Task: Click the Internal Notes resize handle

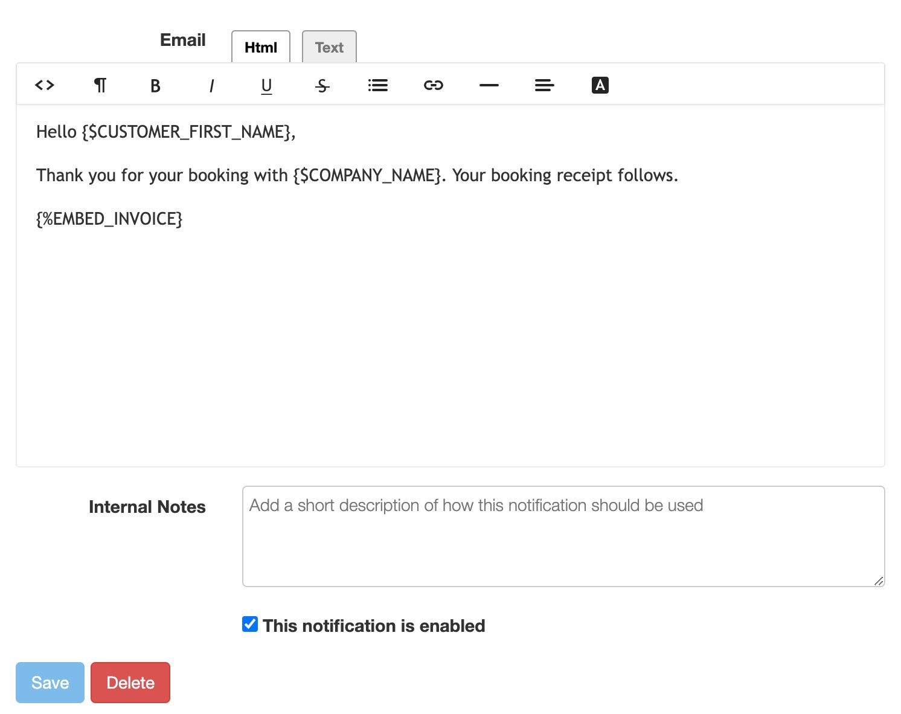Action: coord(879,581)
